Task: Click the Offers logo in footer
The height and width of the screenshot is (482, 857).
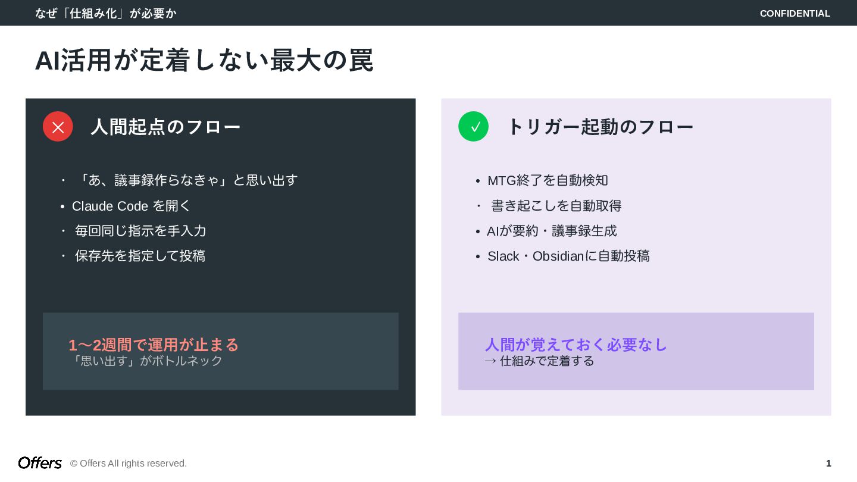Action: pyautogui.click(x=40, y=463)
